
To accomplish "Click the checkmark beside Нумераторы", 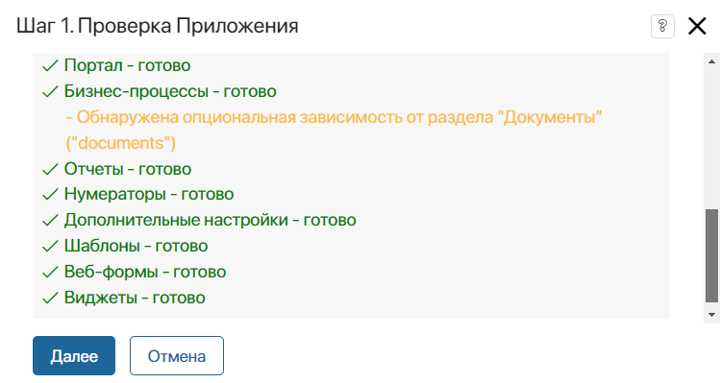I will [x=50, y=195].
